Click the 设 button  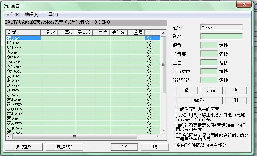(187, 90)
